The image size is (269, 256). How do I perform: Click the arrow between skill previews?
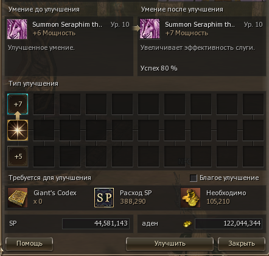coord(136,29)
